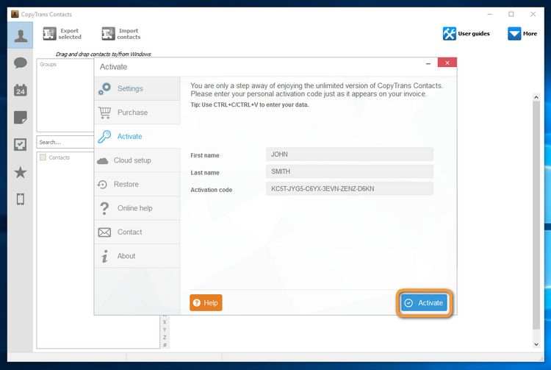
Task: Minimize the Activate dialog
Action: point(428,64)
